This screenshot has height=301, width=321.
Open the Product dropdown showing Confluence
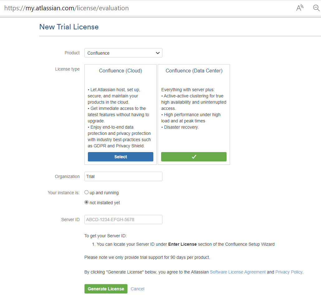tap(123, 53)
